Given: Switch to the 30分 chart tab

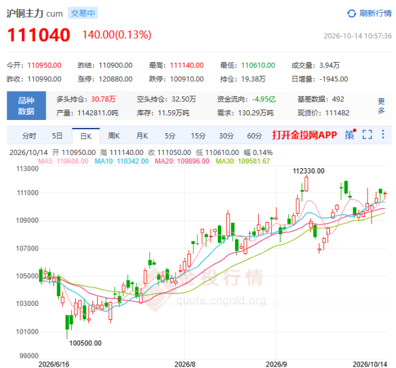Looking at the screenshot, I should (226, 136).
